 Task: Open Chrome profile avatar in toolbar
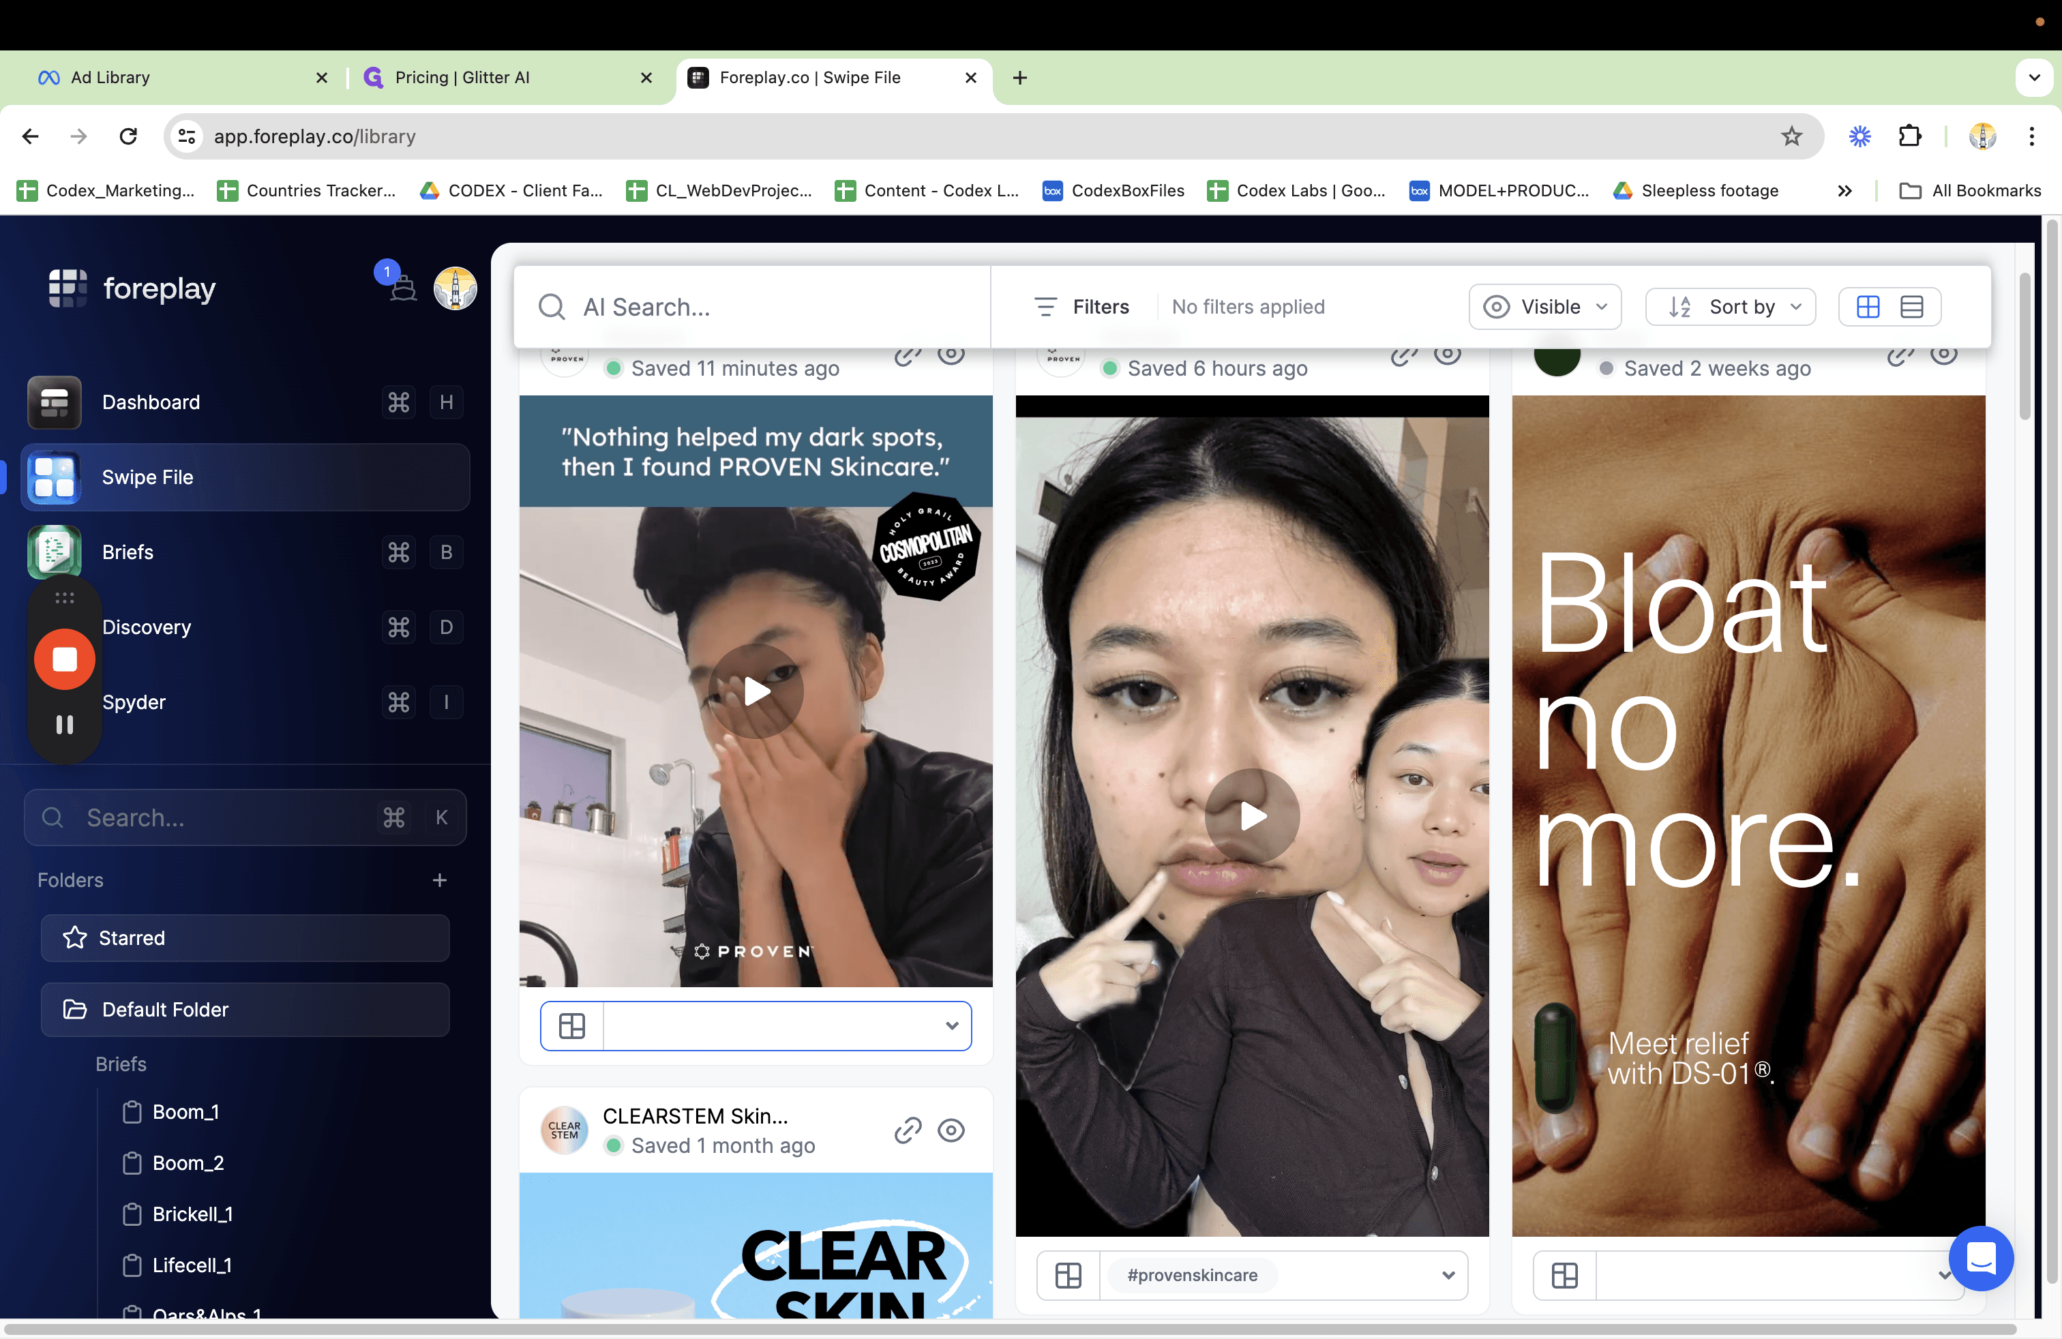tap(1982, 136)
